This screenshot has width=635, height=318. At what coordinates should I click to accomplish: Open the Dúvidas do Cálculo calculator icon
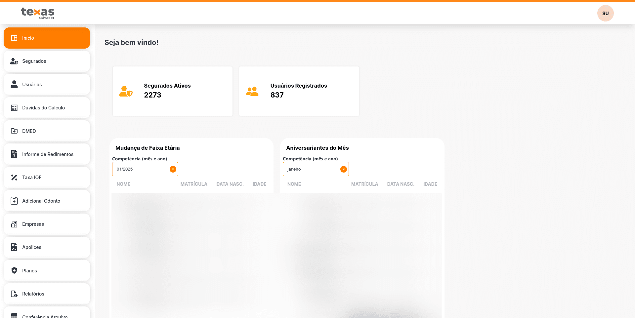[x=14, y=108]
